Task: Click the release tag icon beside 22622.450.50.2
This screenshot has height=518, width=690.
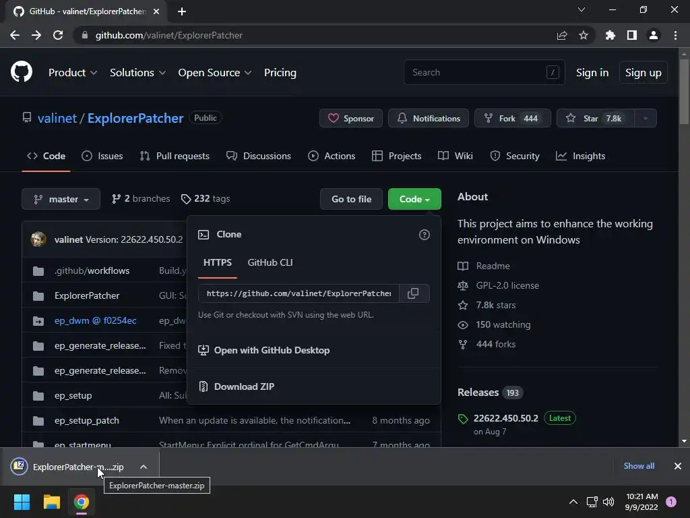Action: point(463,418)
